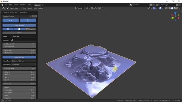
Task: Toggle the show gizmo icon
Action: click(154, 8)
